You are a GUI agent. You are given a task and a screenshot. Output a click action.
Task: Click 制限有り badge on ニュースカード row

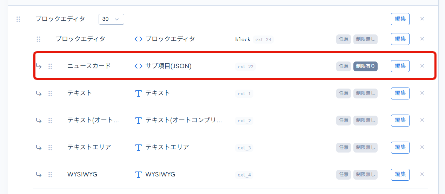(365, 66)
